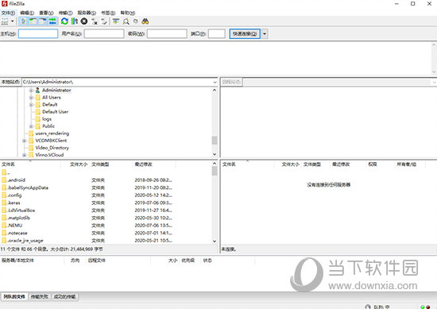
Task: Click the 快速连接(Q) button
Action: 245,34
